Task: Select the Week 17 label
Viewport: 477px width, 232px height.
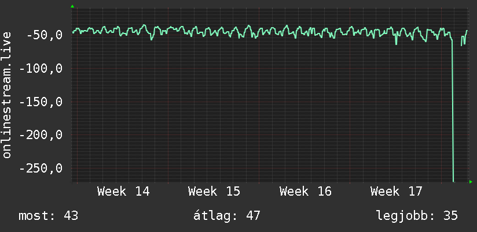Action: pyautogui.click(x=397, y=192)
